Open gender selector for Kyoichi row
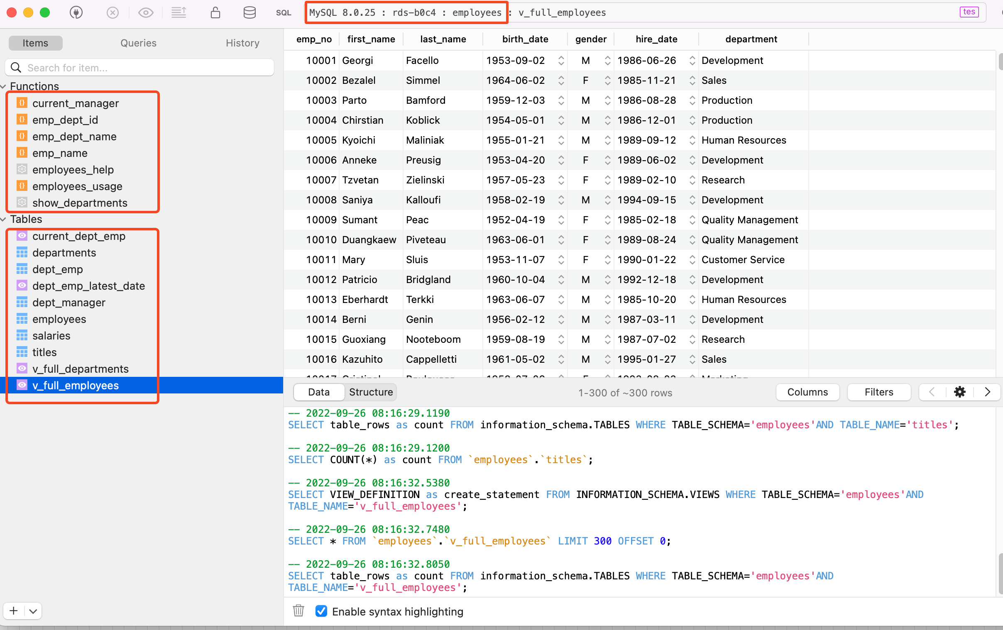 coord(608,140)
